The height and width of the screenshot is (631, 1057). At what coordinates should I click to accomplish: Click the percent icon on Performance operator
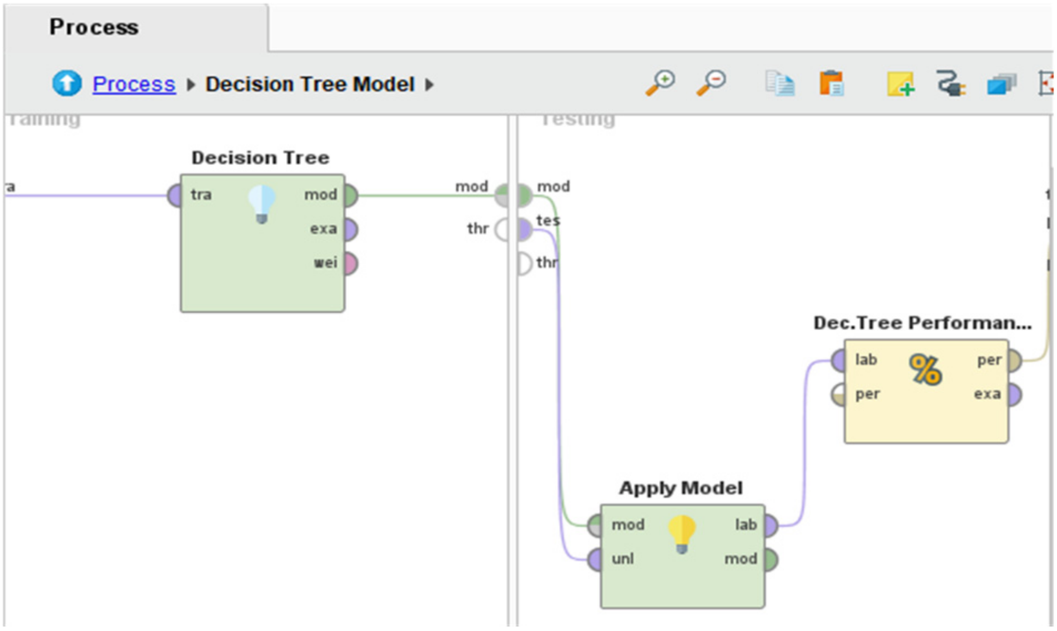[925, 370]
